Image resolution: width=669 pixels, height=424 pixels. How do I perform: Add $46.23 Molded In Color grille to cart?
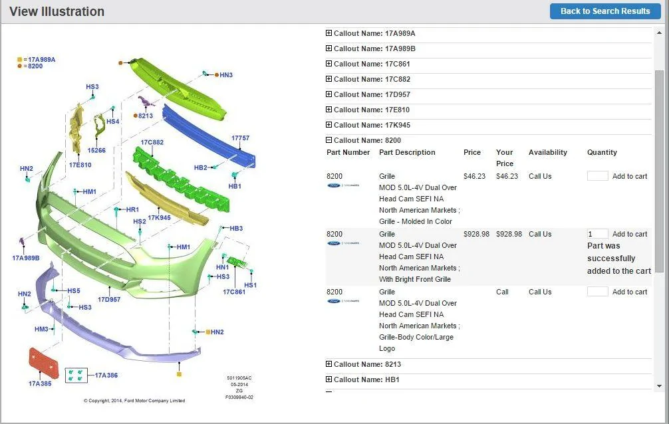(x=630, y=176)
